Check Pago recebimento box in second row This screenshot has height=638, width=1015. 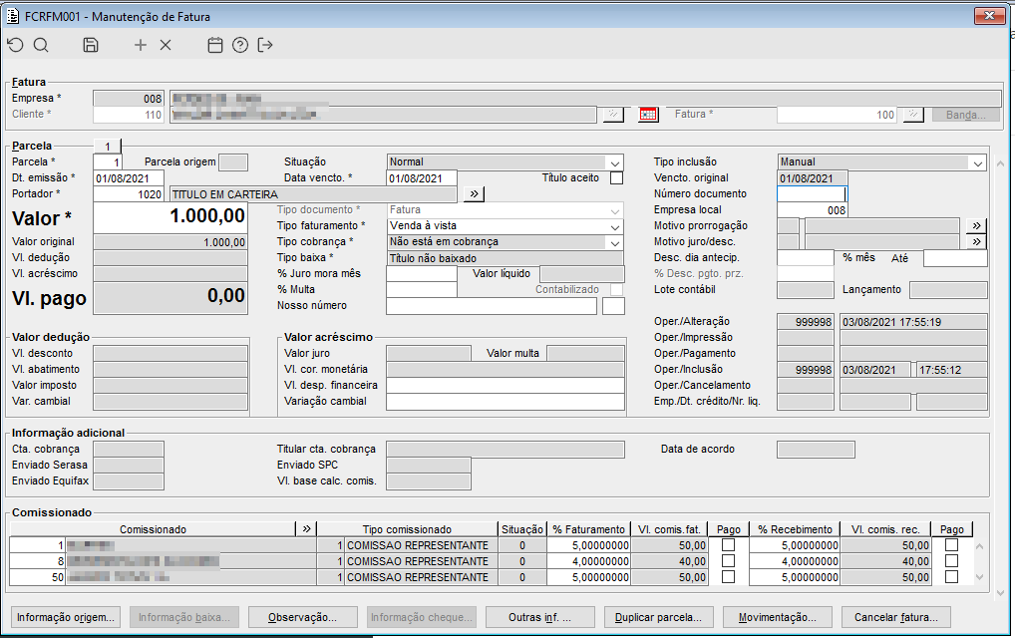tap(951, 562)
